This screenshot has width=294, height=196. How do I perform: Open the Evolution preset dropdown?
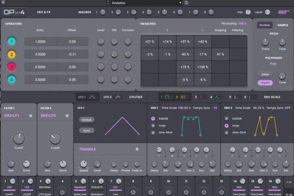[x=146, y=3]
